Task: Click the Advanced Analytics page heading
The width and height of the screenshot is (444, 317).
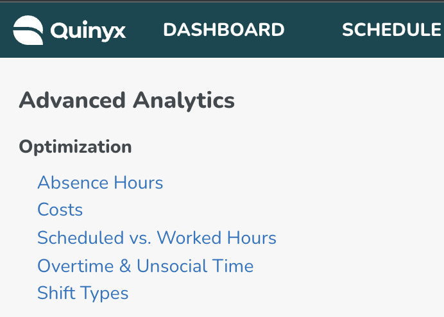Action: coord(126,101)
